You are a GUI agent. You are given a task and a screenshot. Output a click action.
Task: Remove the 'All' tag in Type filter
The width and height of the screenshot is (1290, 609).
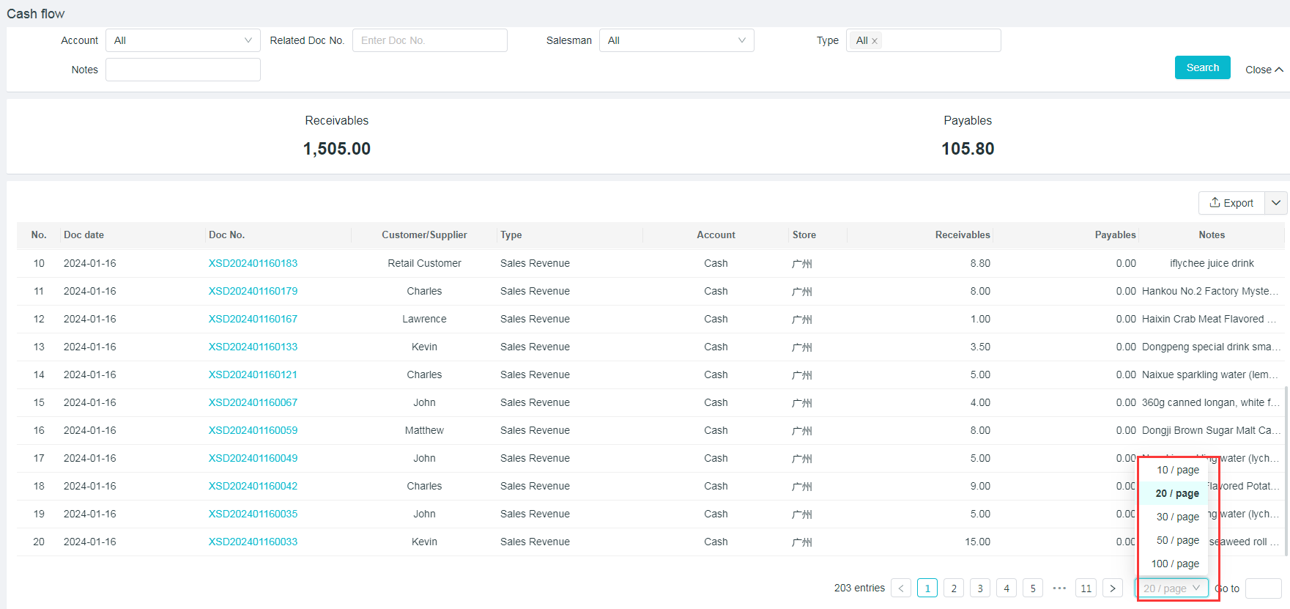click(x=874, y=41)
